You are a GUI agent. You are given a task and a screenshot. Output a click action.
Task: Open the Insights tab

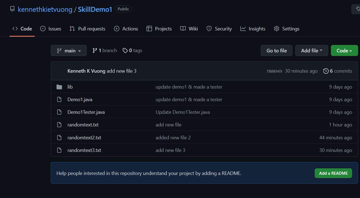(253, 29)
